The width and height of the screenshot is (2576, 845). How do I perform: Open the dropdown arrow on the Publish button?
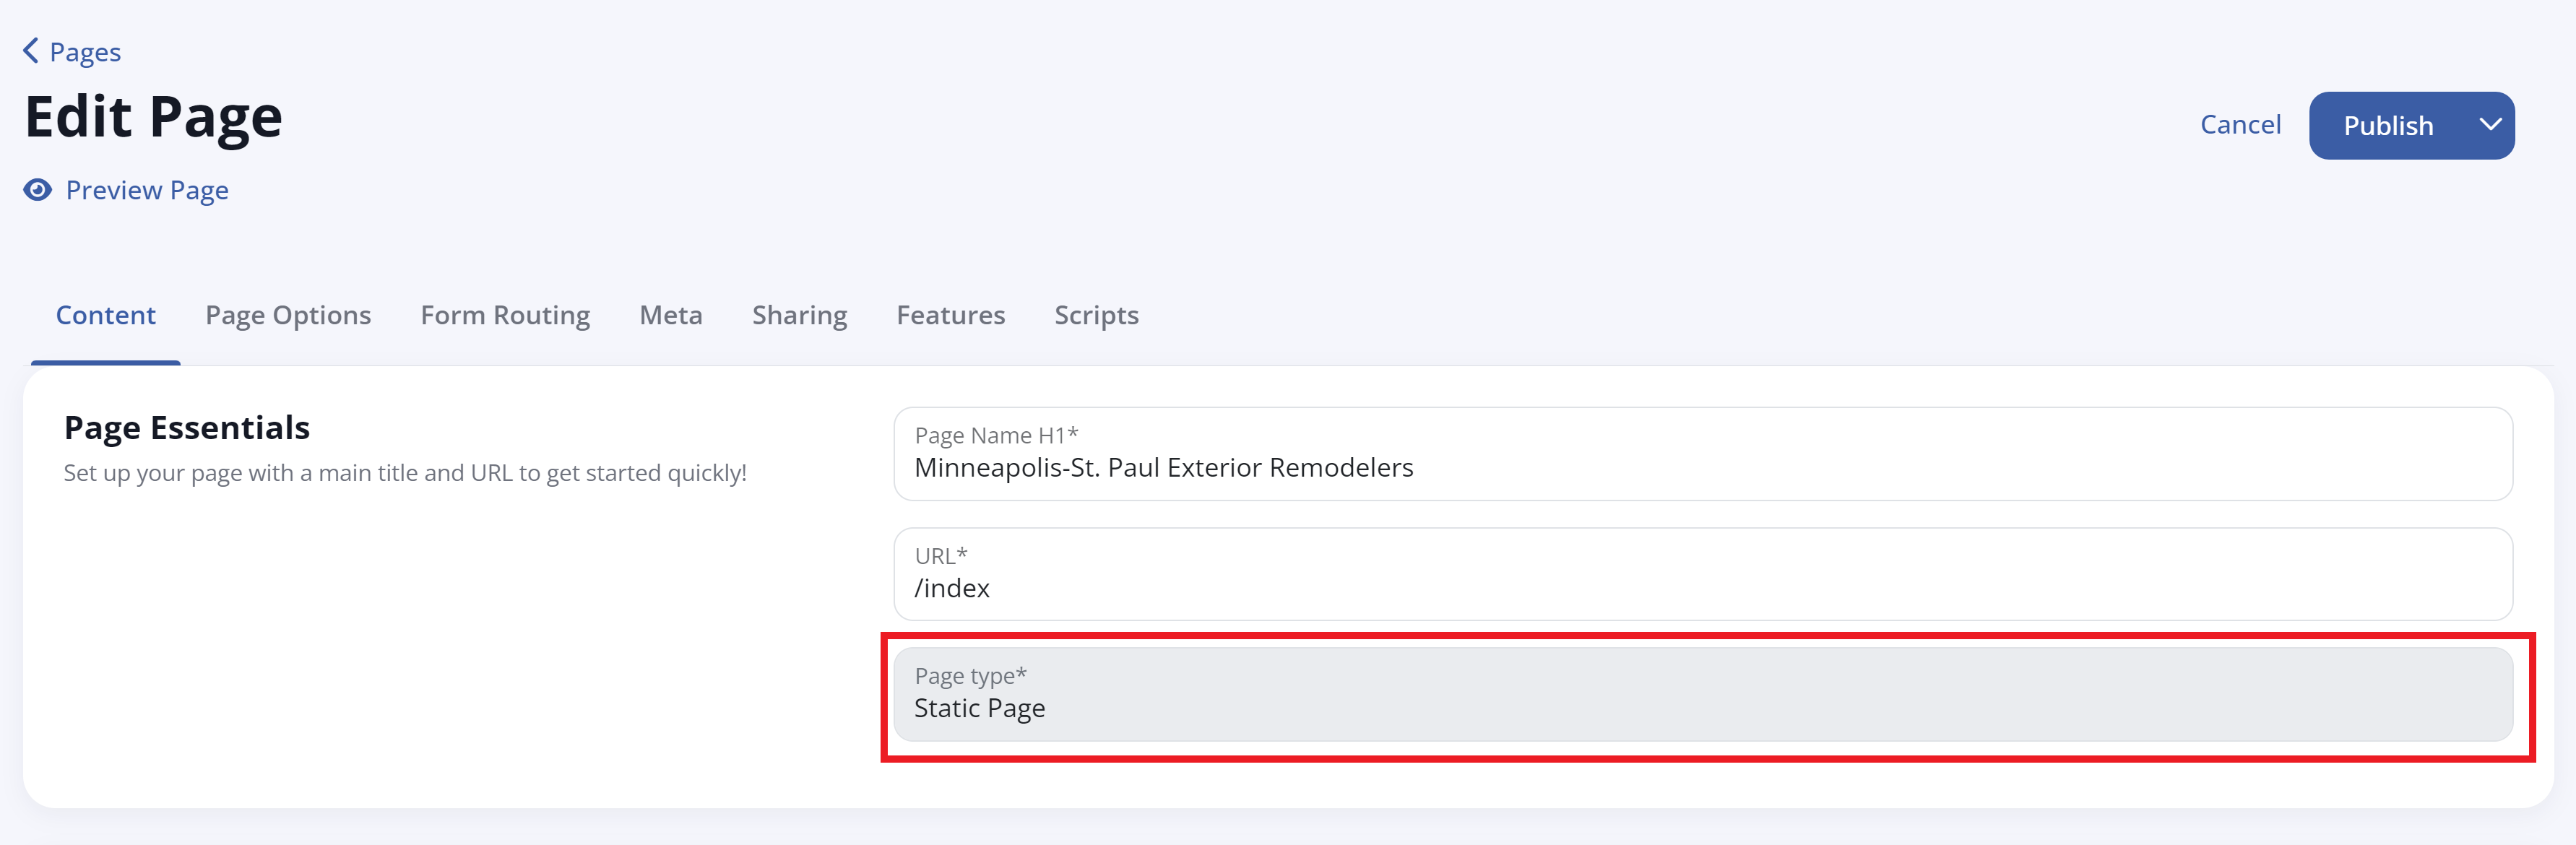pyautogui.click(x=2490, y=125)
